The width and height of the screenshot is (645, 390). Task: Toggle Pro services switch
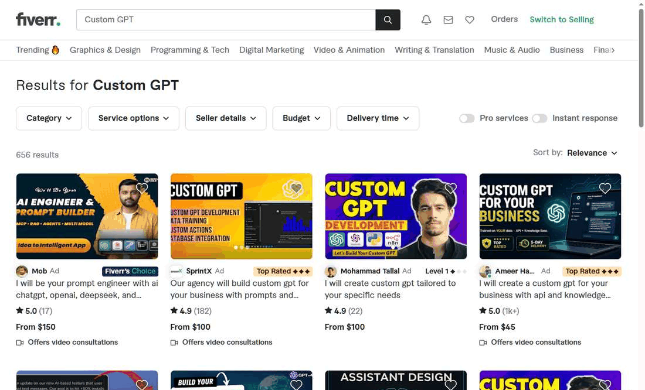point(467,118)
